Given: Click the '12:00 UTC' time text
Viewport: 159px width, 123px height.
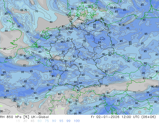Looking at the screenshot, I should [x=130, y=117].
